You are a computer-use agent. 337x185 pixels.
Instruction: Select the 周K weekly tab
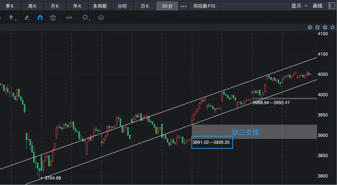[32, 6]
